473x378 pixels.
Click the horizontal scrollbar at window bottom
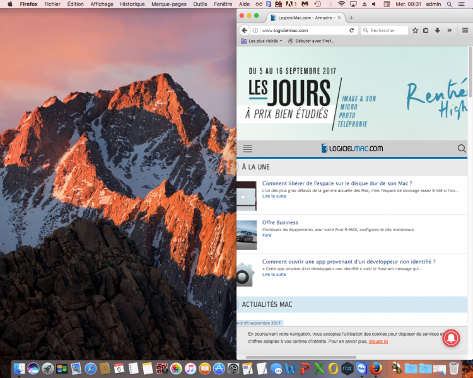[x=301, y=357]
